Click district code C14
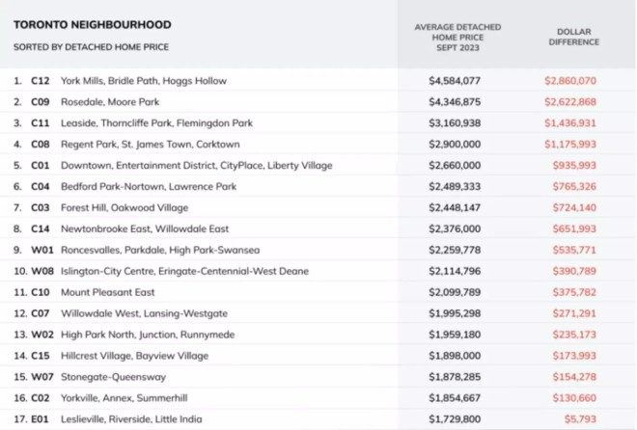637x430 pixels. [x=41, y=228]
